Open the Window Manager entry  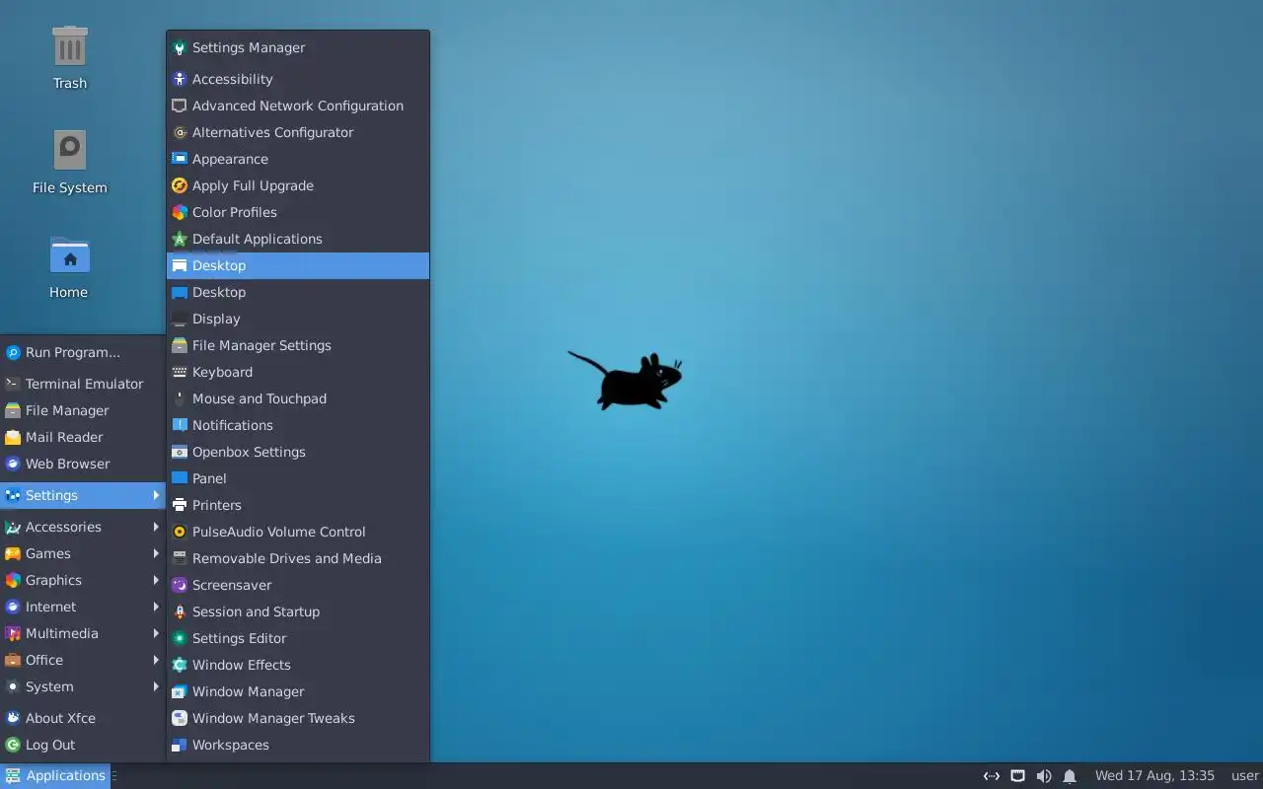point(298,691)
